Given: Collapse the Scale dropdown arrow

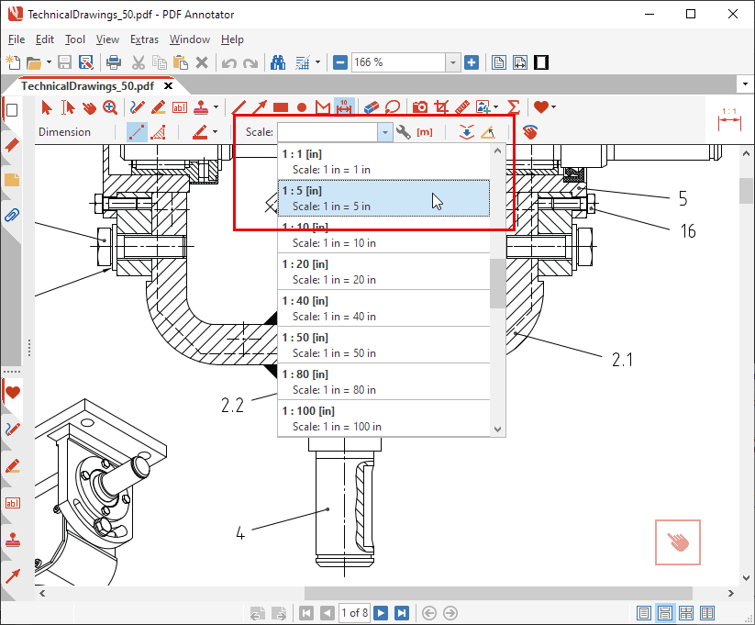Looking at the screenshot, I should pyautogui.click(x=384, y=132).
